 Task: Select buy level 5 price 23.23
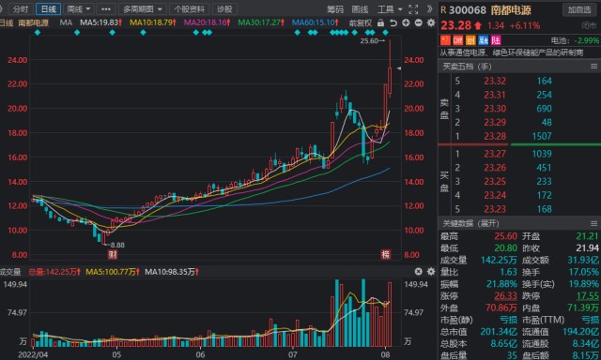495,209
